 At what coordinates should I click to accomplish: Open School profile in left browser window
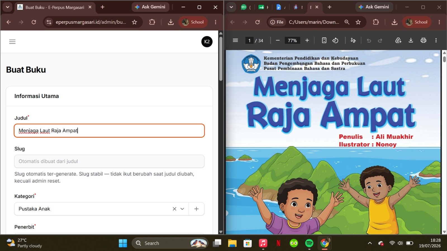[193, 22]
